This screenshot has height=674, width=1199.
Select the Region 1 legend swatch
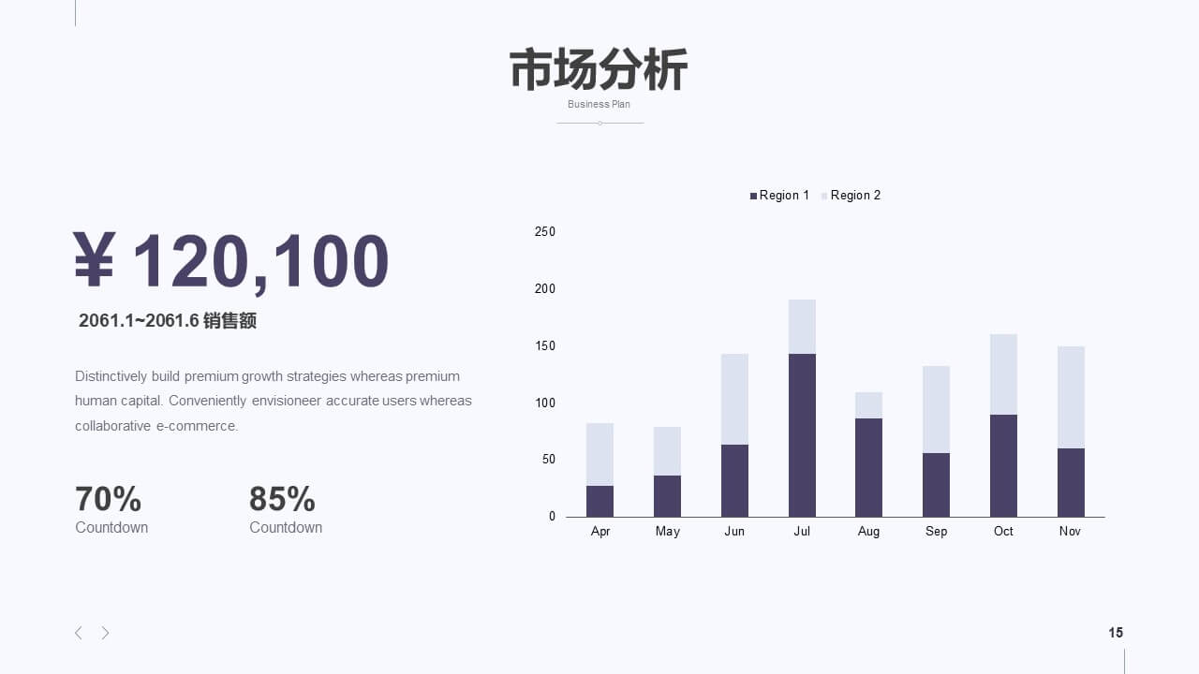point(753,196)
